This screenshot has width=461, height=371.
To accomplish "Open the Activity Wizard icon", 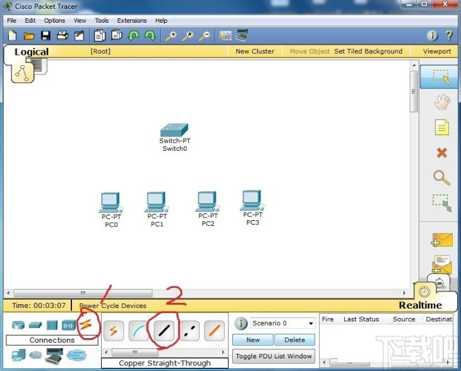I will (x=79, y=36).
